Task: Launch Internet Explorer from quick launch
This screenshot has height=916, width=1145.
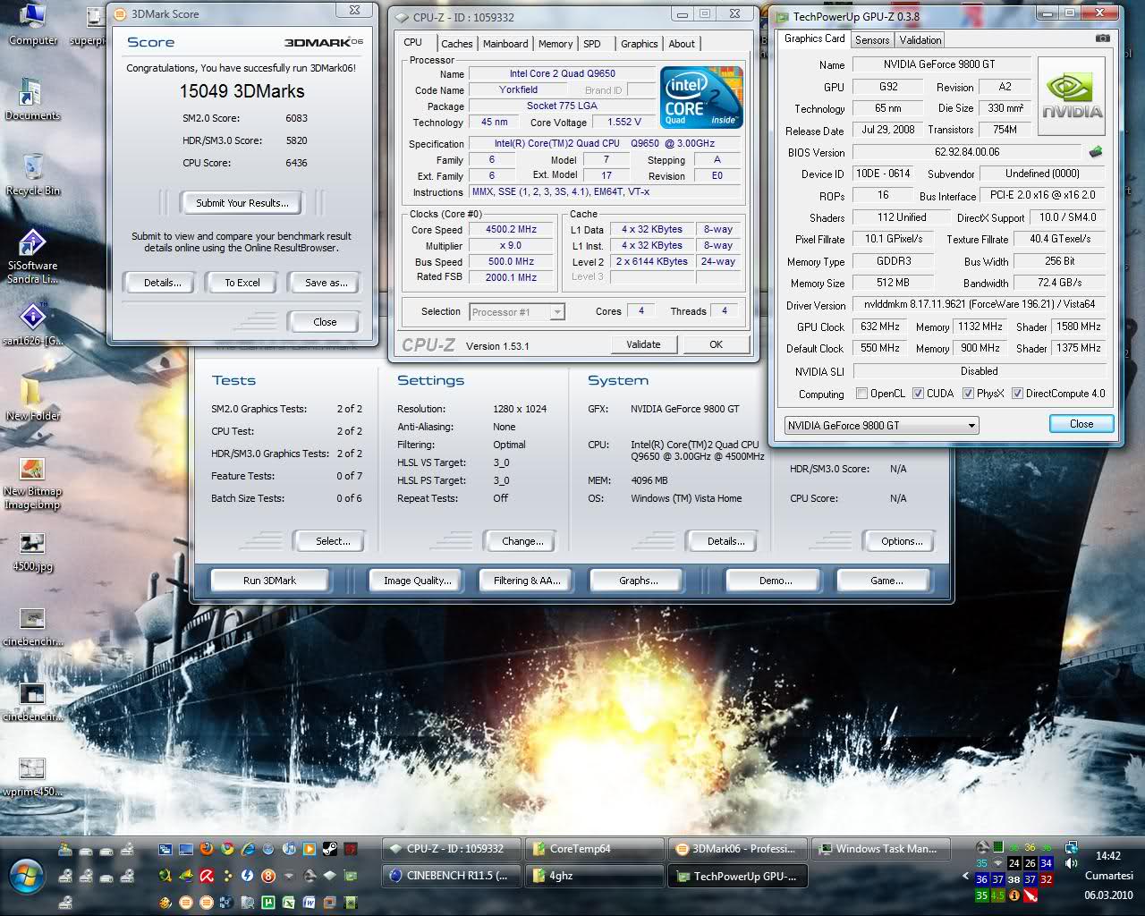Action: [x=248, y=848]
